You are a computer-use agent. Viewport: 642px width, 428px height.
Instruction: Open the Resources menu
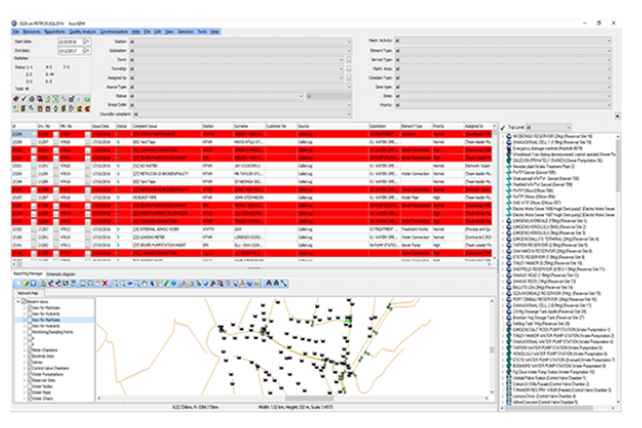(x=31, y=31)
